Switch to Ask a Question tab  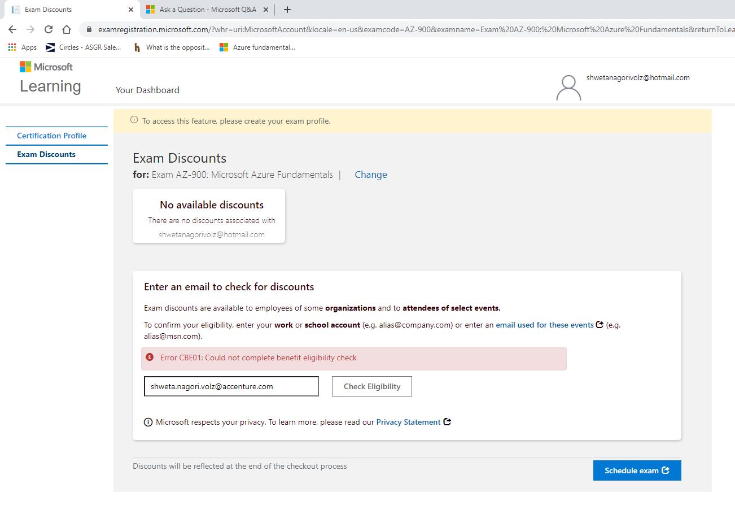pos(207,10)
